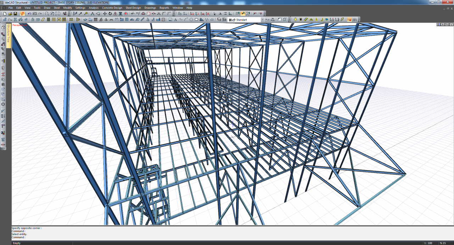Open the Concrete Design menu
This screenshot has width=454, height=245.
tap(112, 8)
